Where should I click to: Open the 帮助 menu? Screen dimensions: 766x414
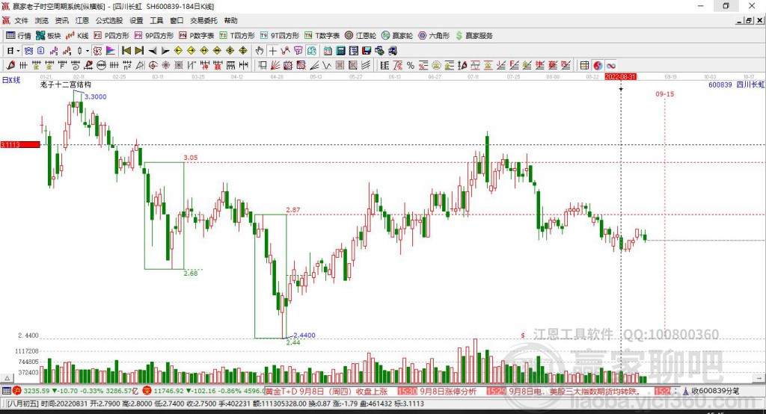click(x=230, y=20)
